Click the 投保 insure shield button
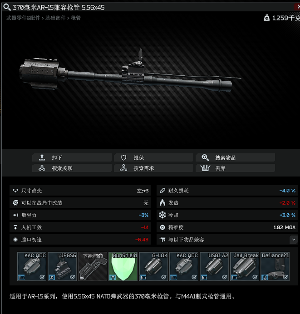Screen dimensions: 300x314 click(153, 157)
